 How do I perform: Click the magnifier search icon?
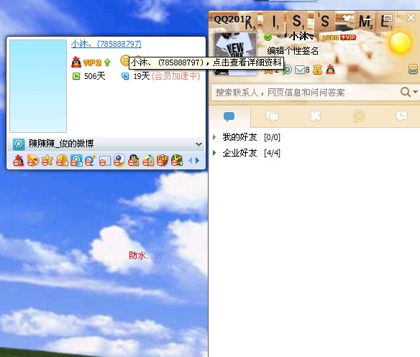click(406, 92)
